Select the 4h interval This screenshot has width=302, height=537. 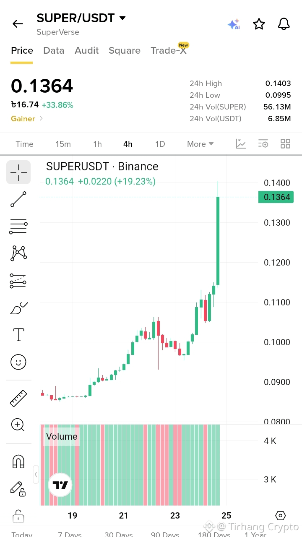click(x=128, y=144)
